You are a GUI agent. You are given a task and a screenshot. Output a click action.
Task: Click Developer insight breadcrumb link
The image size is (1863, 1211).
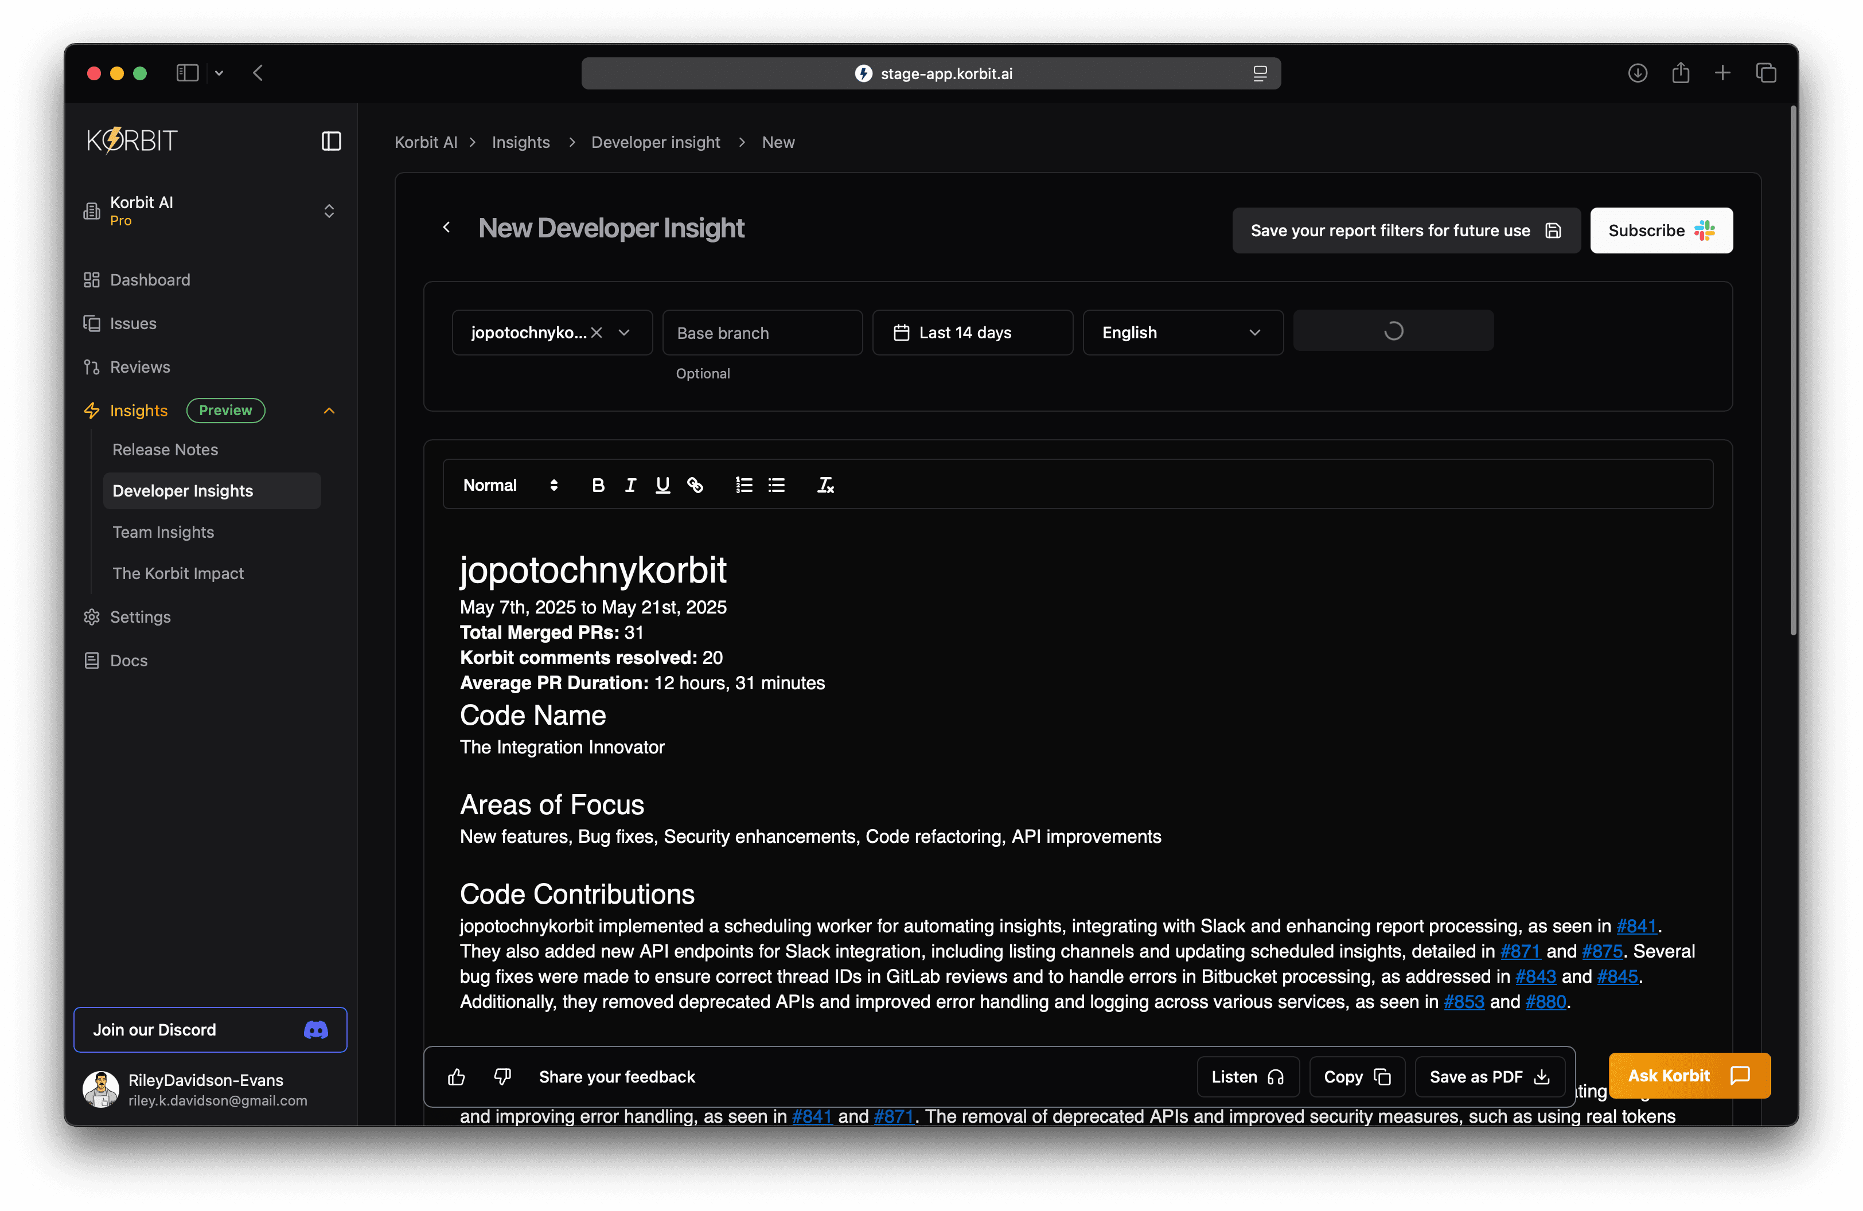pos(655,142)
